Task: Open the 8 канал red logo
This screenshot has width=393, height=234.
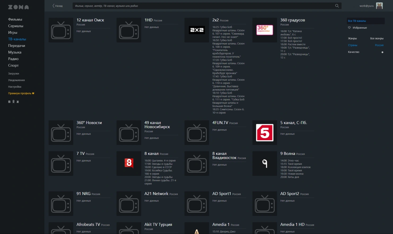Action: (129, 163)
